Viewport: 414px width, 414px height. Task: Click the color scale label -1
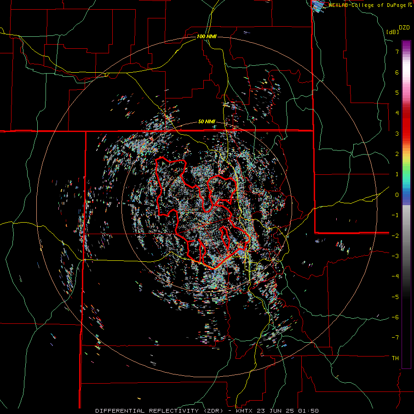pos(395,215)
